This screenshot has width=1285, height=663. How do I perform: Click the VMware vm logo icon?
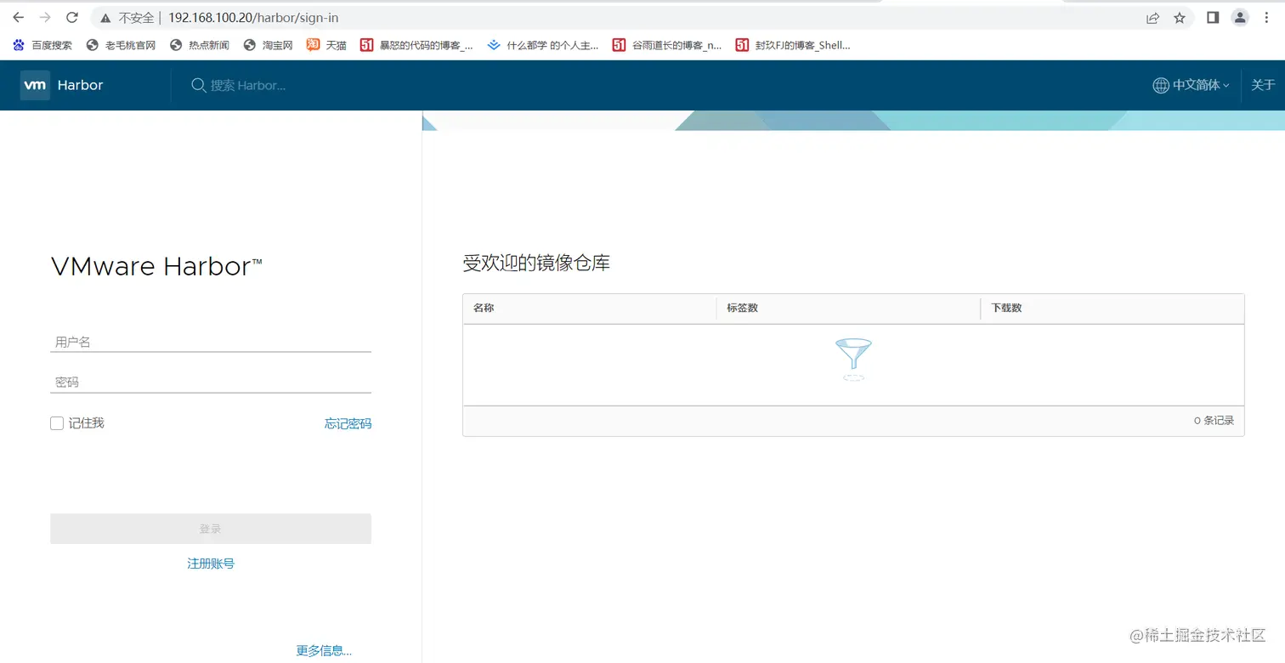click(35, 85)
